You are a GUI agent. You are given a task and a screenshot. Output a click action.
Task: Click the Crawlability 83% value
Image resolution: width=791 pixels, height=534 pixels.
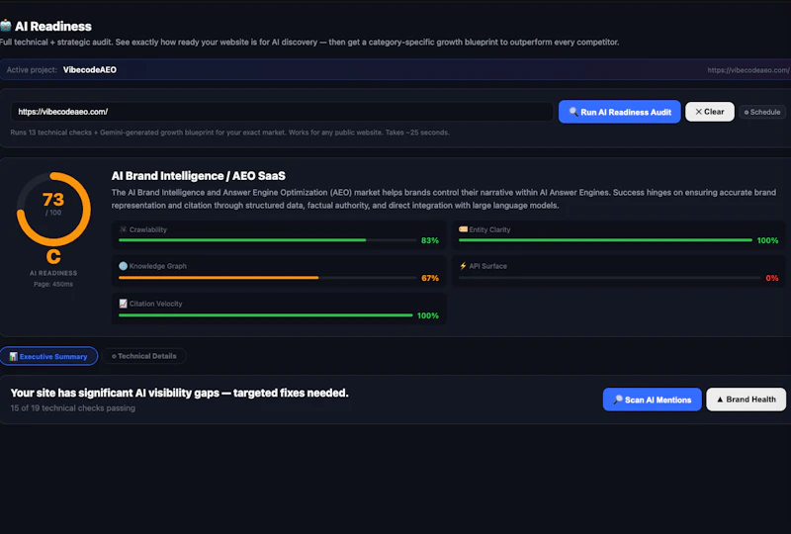(x=430, y=240)
